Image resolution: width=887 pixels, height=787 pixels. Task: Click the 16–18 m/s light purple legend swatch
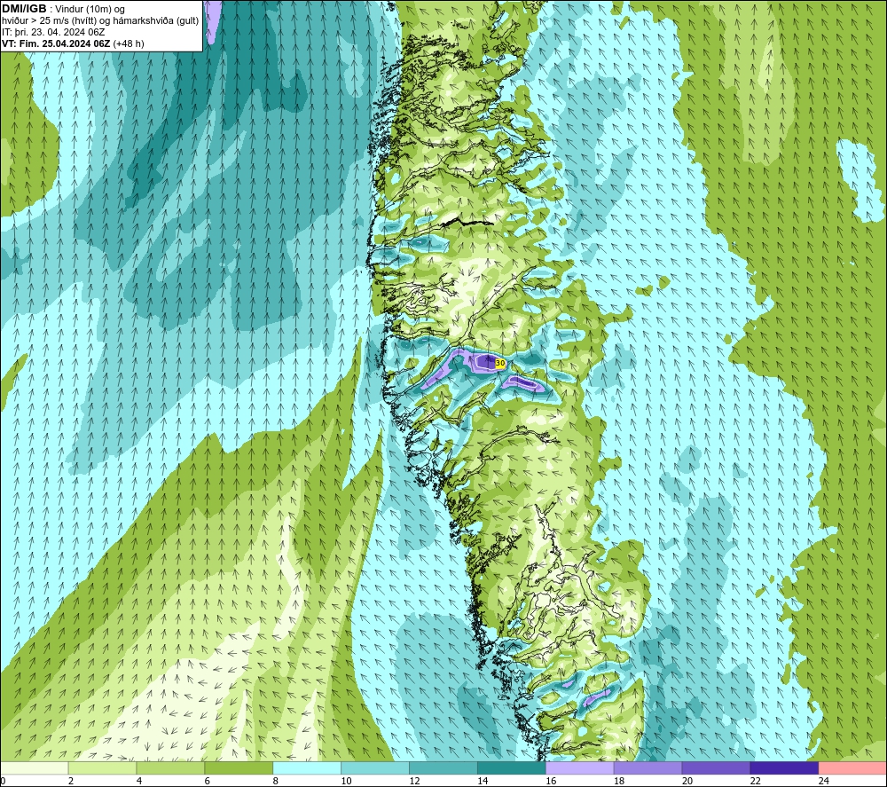click(580, 767)
